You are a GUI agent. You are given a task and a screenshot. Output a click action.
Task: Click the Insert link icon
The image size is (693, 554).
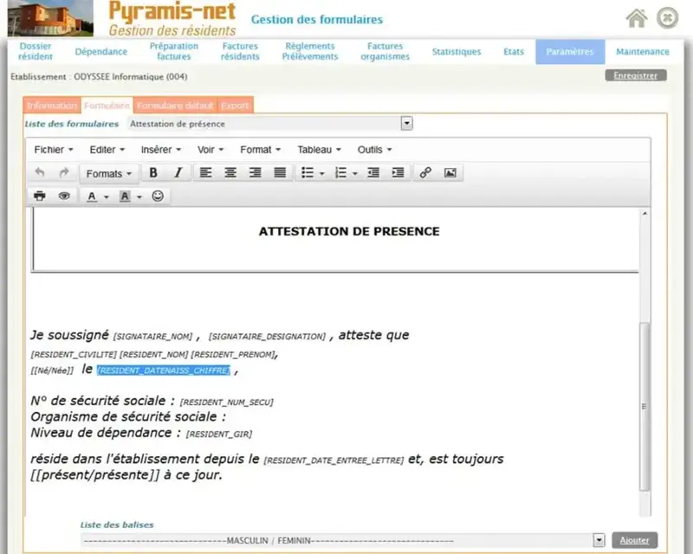[x=425, y=173]
